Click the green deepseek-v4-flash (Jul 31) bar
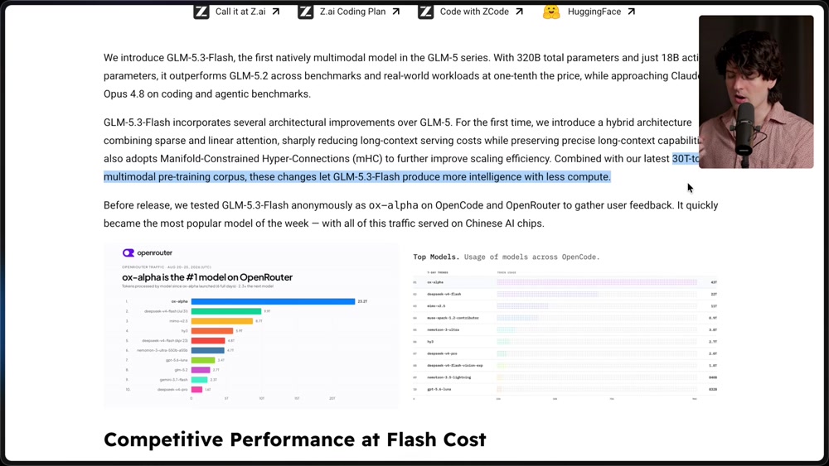 pyautogui.click(x=226, y=311)
